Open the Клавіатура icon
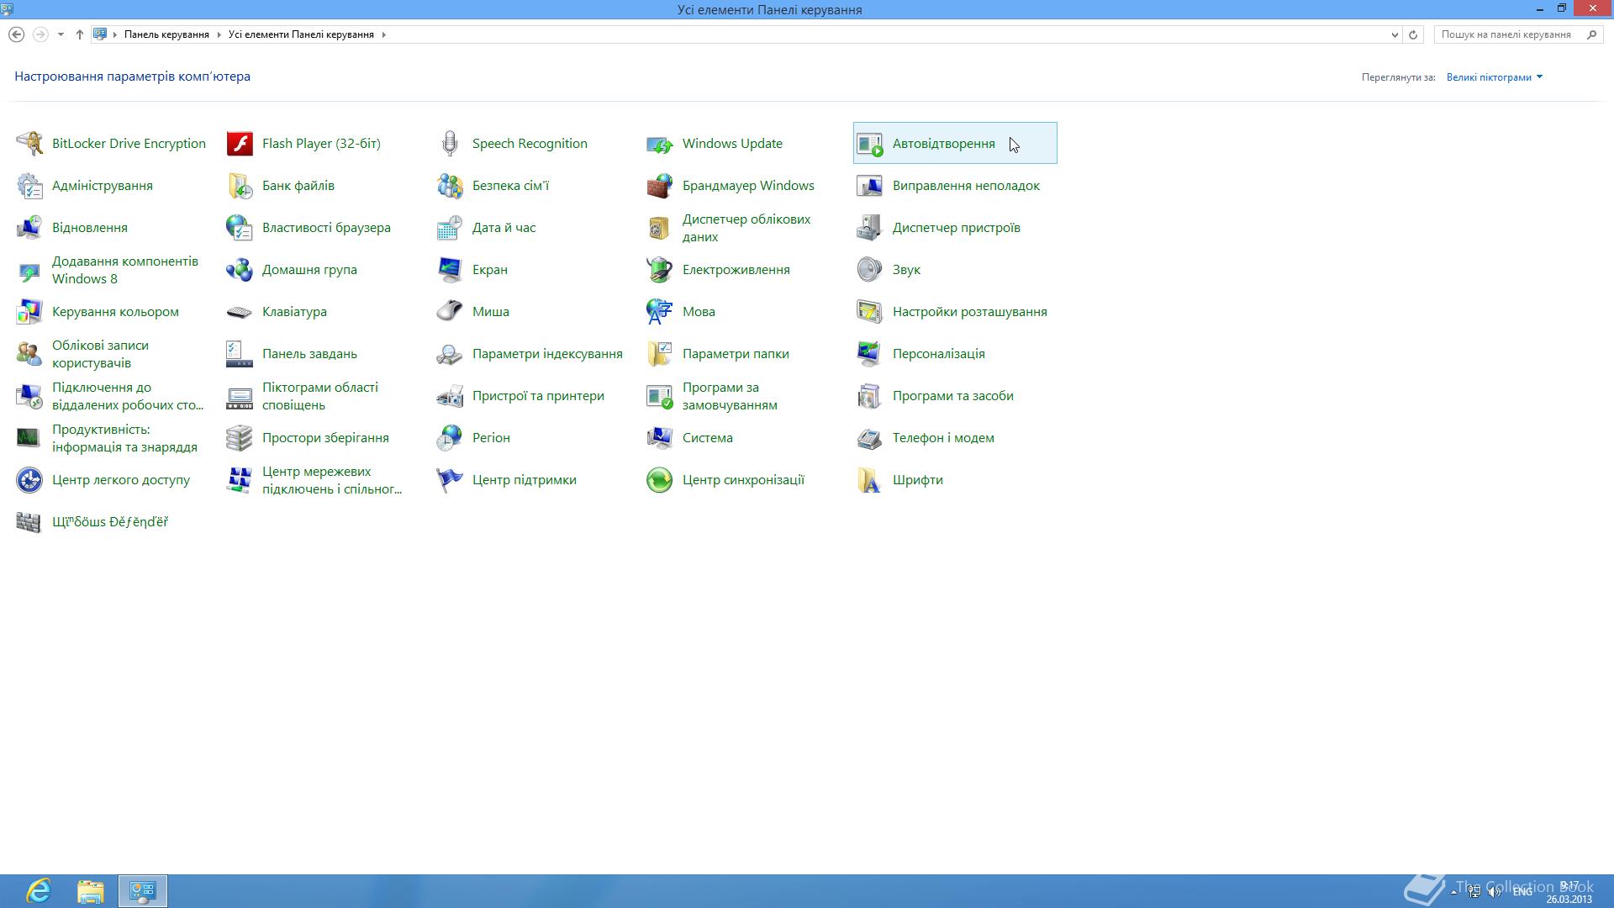This screenshot has height=908, width=1614. [240, 312]
